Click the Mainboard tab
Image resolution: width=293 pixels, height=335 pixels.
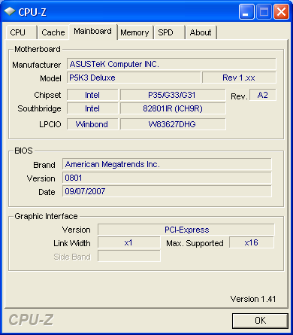[x=93, y=32]
